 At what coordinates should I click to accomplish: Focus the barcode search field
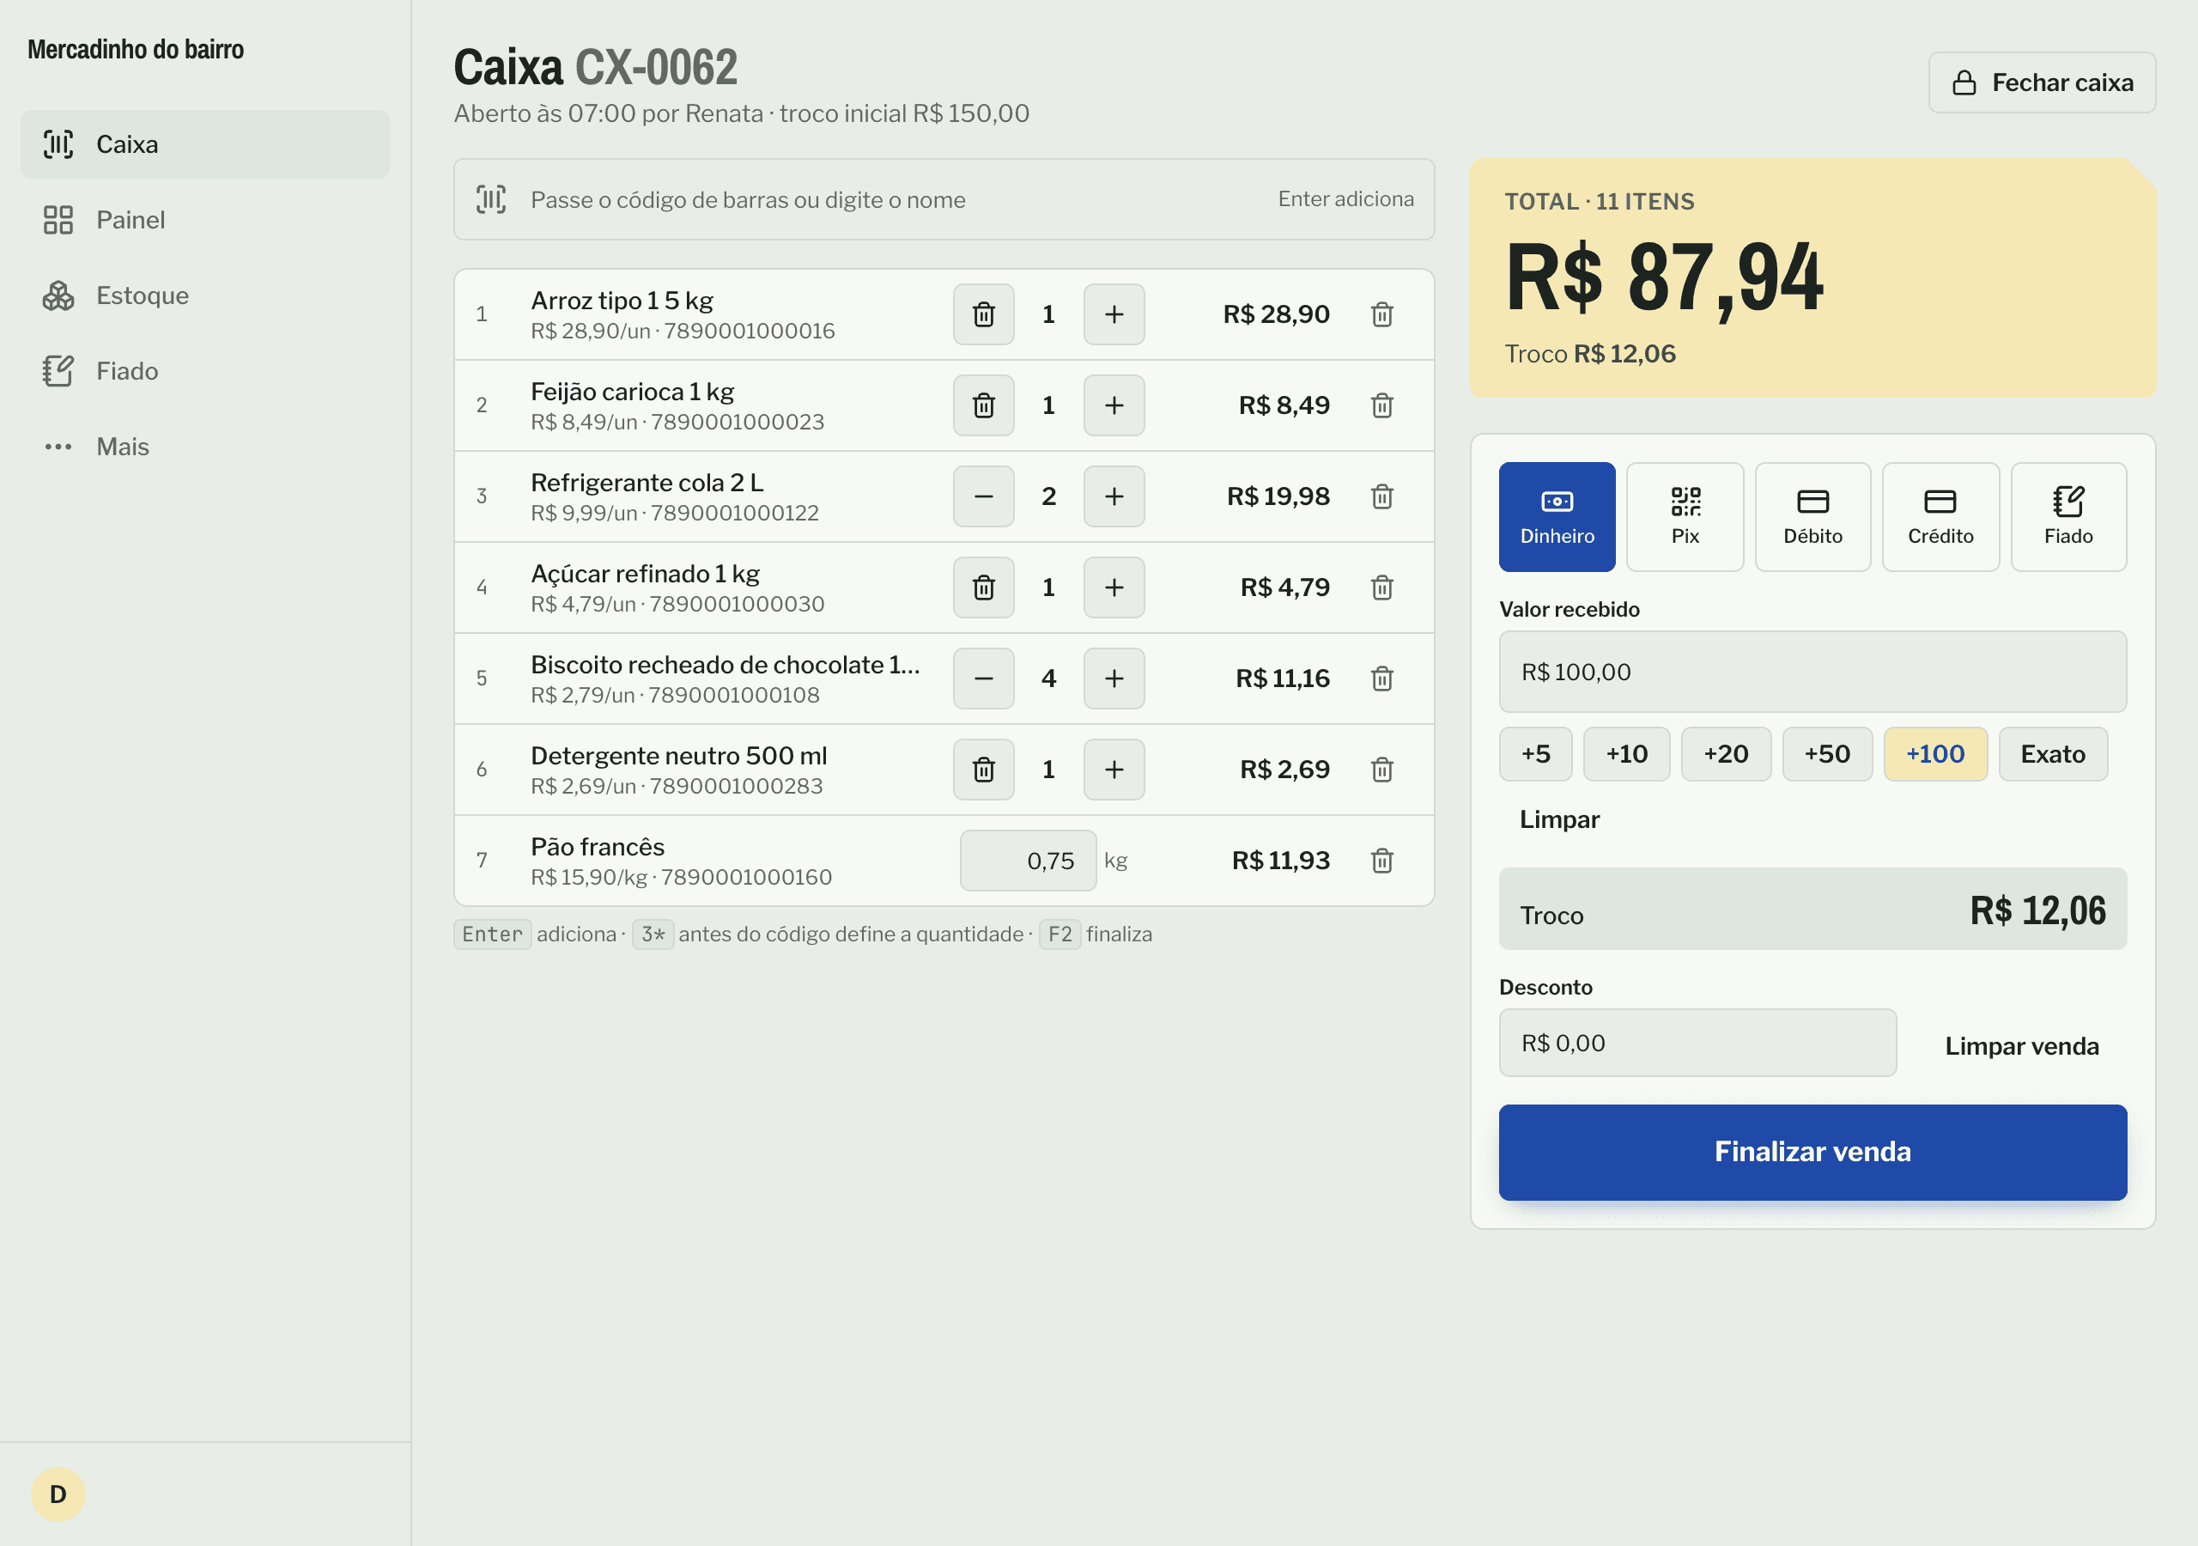(x=943, y=199)
